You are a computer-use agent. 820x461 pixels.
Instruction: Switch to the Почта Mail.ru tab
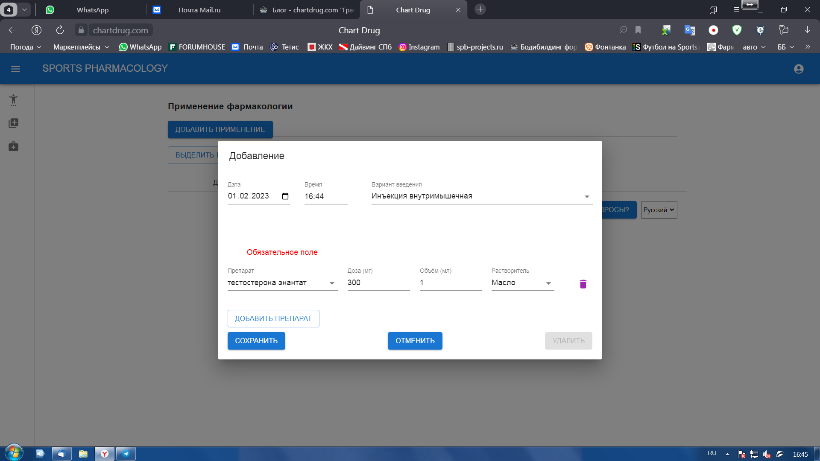pos(199,10)
